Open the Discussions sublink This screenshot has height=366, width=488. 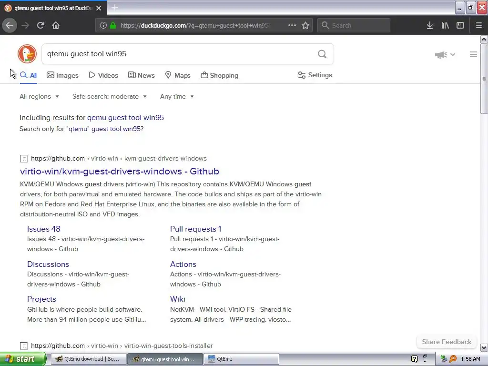(48, 264)
